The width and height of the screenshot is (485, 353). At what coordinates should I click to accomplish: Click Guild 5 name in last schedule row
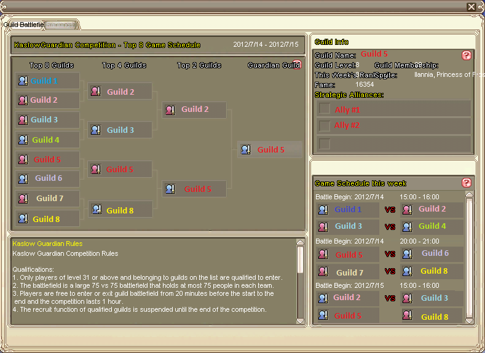pyautogui.click(x=348, y=315)
